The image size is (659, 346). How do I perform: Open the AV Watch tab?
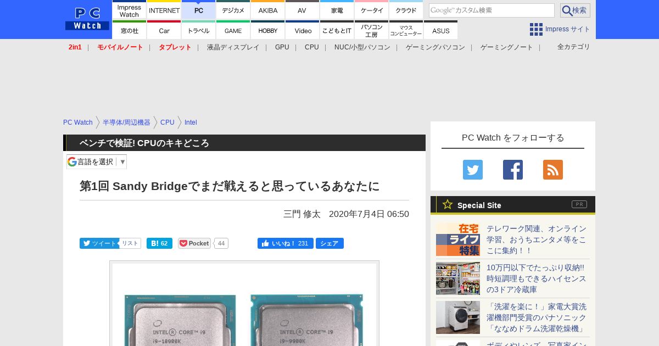pyautogui.click(x=302, y=9)
